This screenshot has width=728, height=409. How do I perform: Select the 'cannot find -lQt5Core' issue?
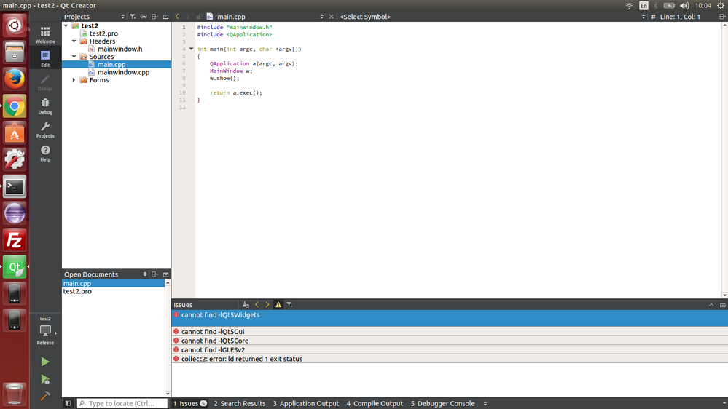coord(450,341)
